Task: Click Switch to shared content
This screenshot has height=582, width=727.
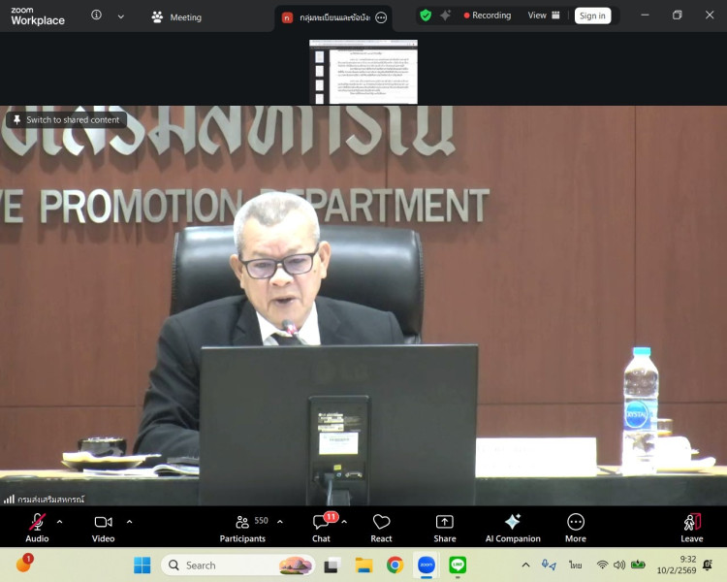Action: (66, 120)
